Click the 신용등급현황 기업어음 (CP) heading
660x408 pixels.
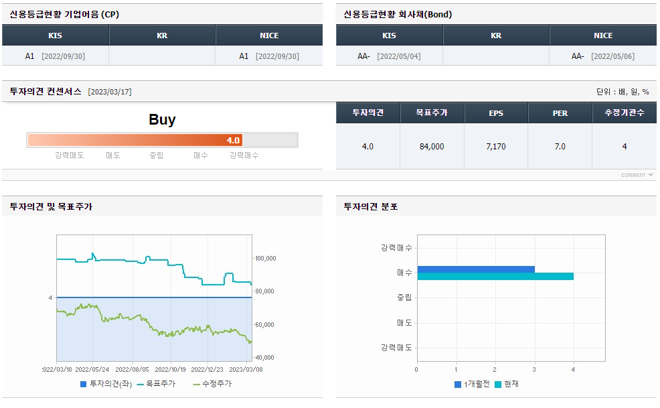[x=64, y=14]
